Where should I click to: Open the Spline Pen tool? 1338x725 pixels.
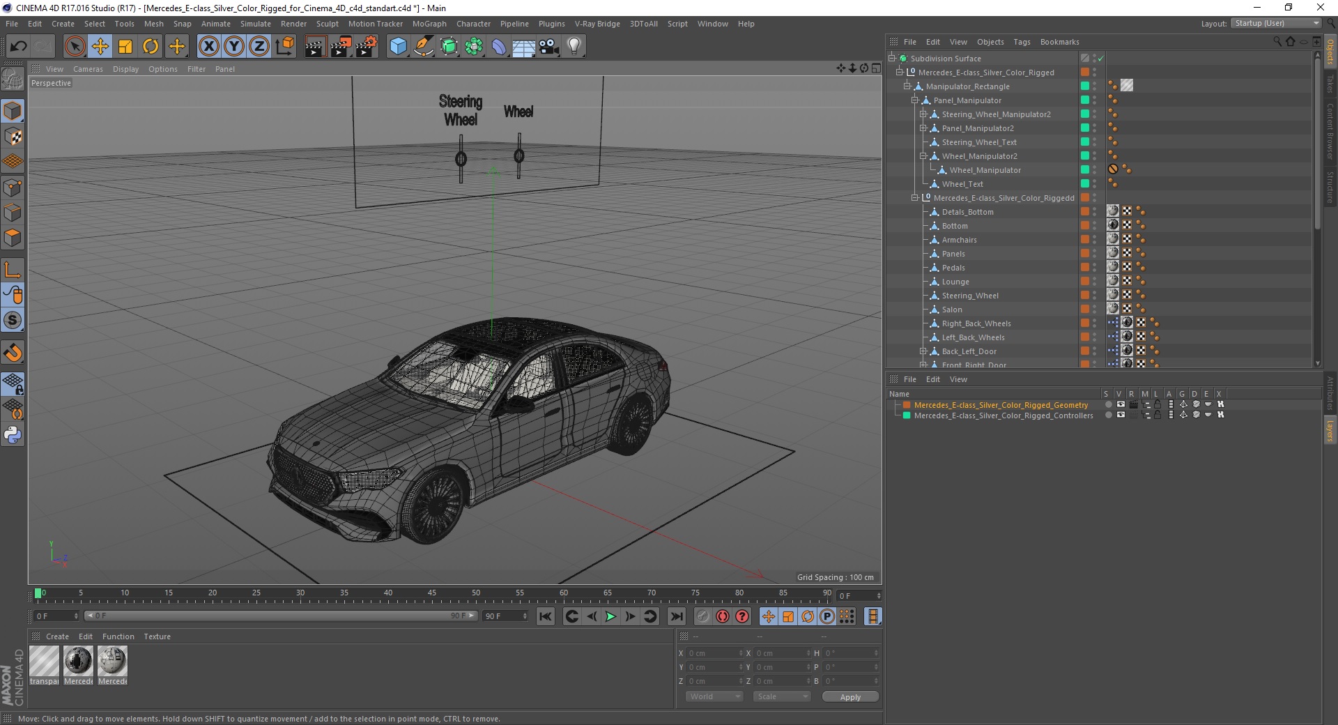click(x=423, y=47)
